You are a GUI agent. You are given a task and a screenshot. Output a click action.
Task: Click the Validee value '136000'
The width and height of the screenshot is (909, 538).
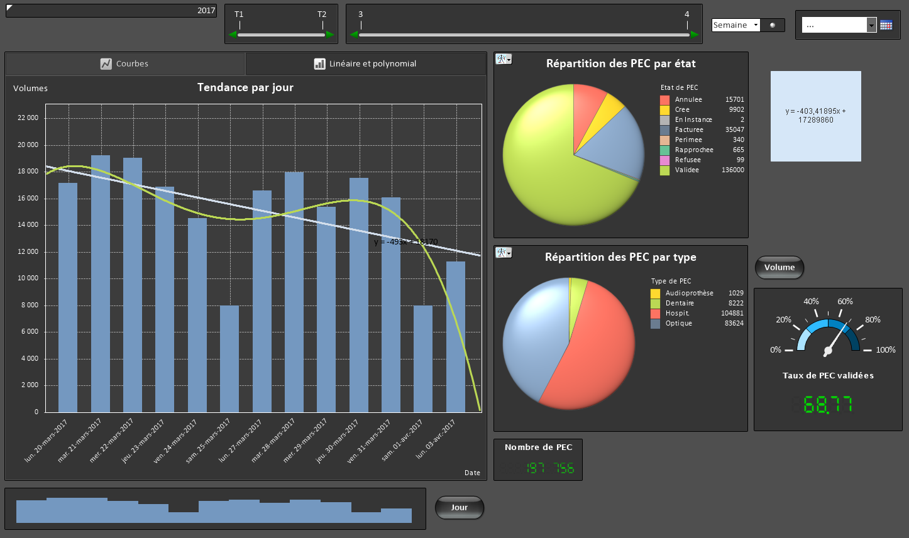point(733,170)
